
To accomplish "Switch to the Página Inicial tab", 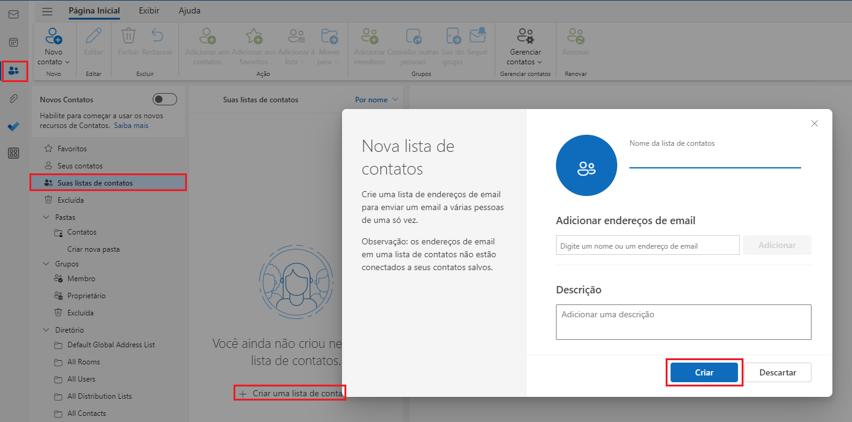I will click(x=94, y=10).
